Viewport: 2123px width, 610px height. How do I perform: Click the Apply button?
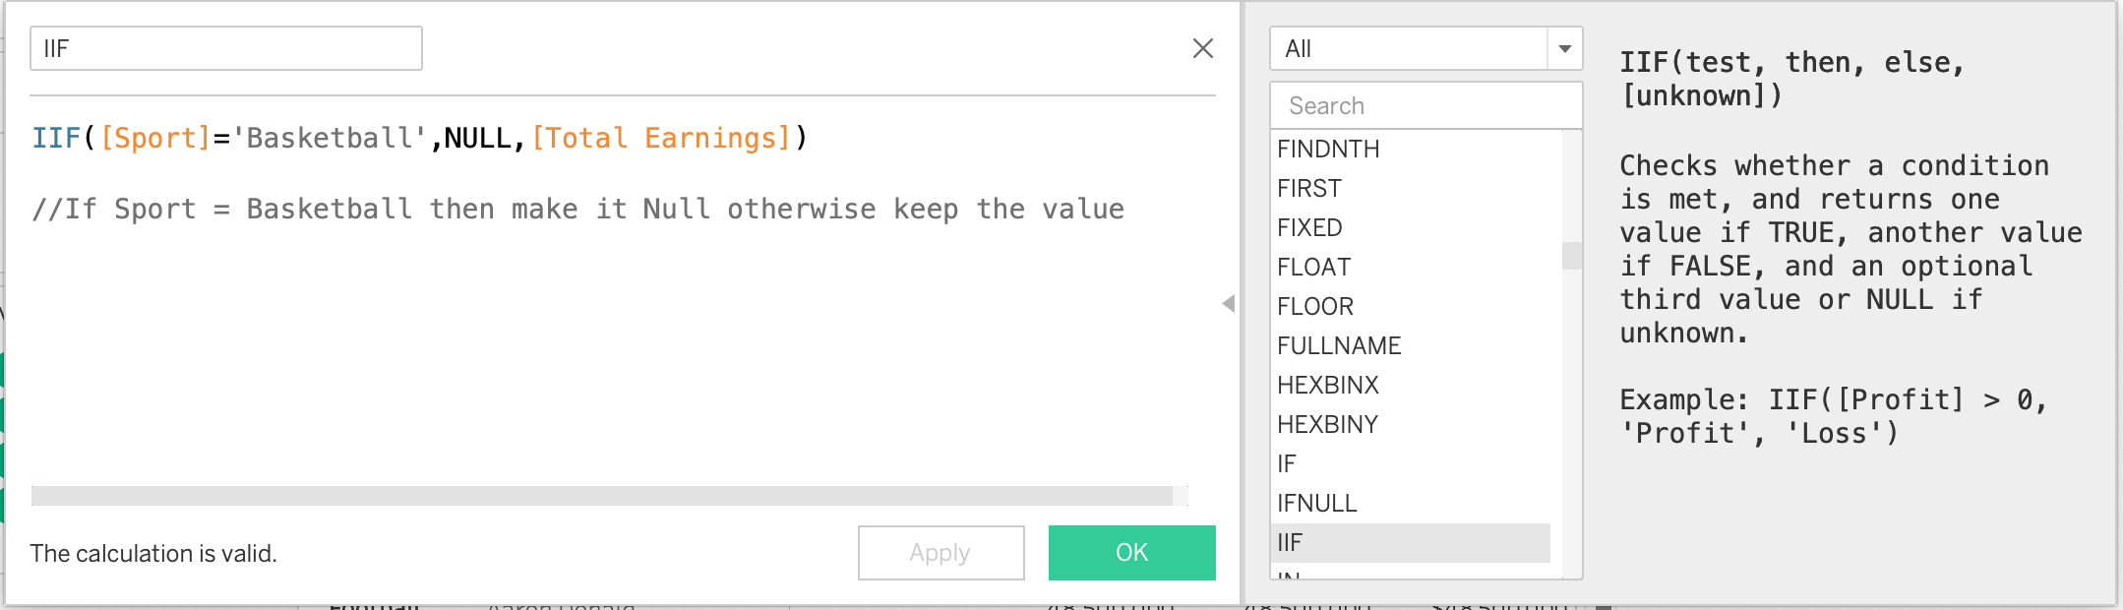coord(940,553)
